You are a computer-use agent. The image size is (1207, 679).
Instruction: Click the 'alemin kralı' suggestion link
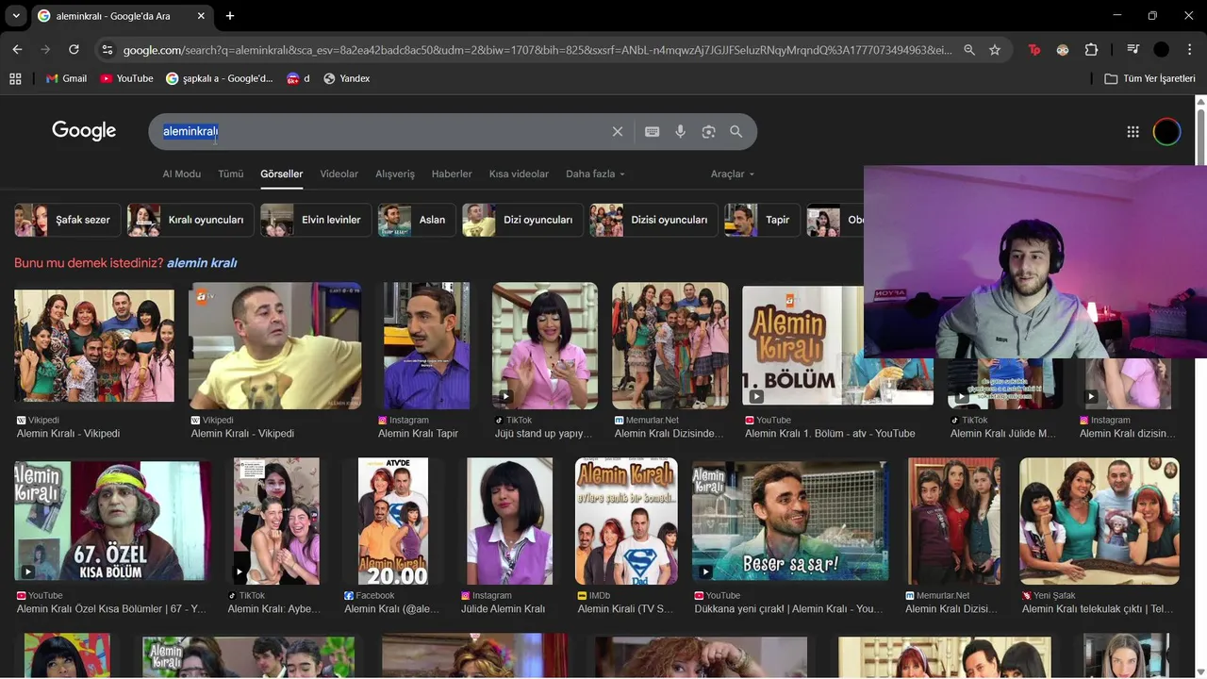point(202,263)
